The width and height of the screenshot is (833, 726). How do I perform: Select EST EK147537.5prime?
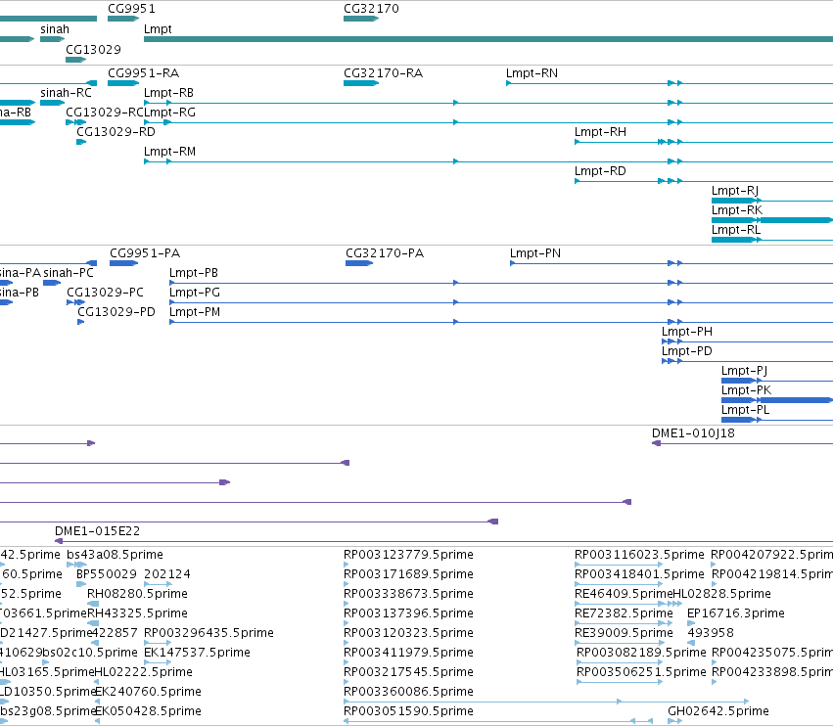(158, 662)
